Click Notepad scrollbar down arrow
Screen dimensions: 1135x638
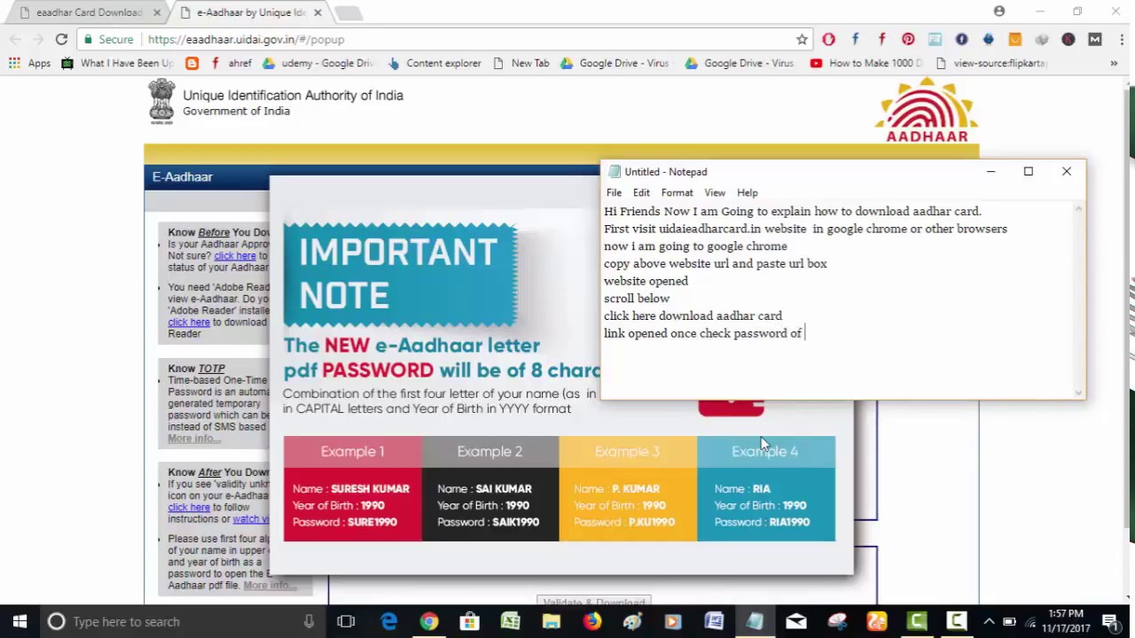tap(1078, 392)
